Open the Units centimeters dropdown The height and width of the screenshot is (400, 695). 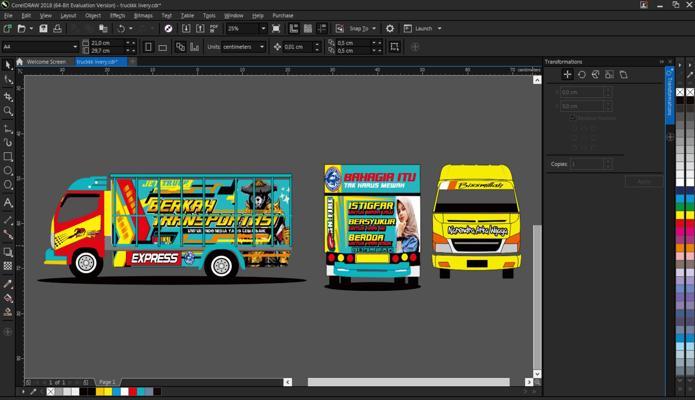262,47
